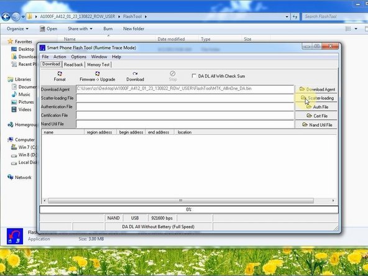
Task: Click the Nand Util File field
Action: pyautogui.click(x=185, y=124)
